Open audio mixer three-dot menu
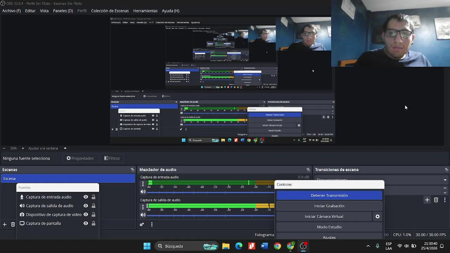This screenshot has height=253, width=450. pyautogui.click(x=152, y=225)
